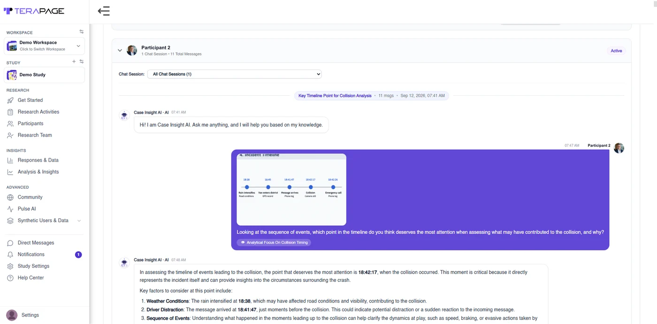The height and width of the screenshot is (324, 657).
Task: Add a new study with plus icon
Action: (74, 62)
